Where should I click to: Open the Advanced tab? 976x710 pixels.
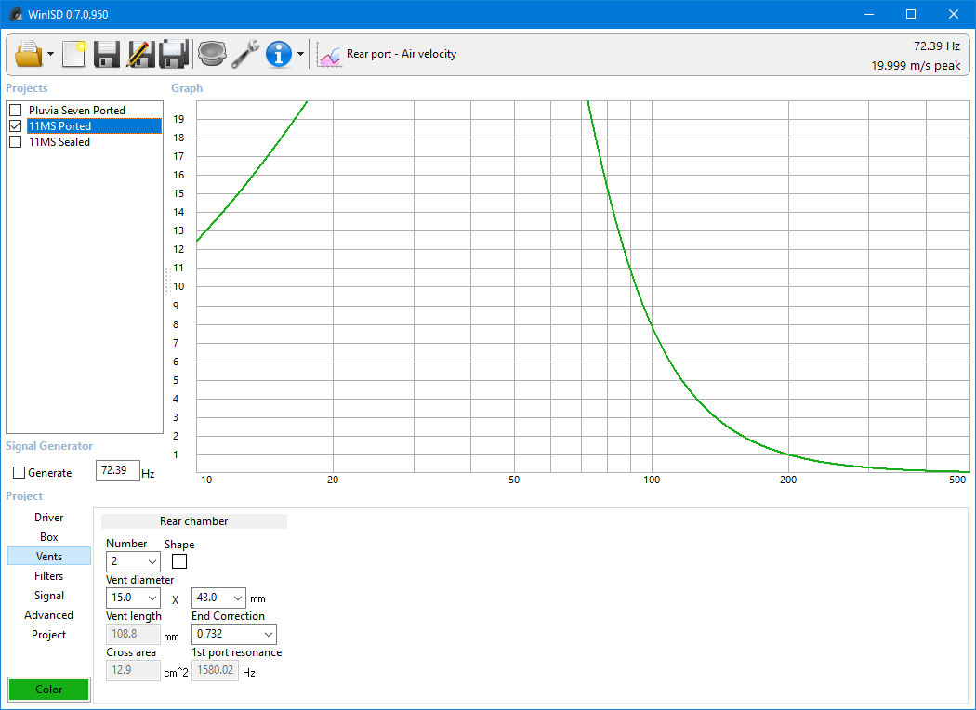(49, 615)
